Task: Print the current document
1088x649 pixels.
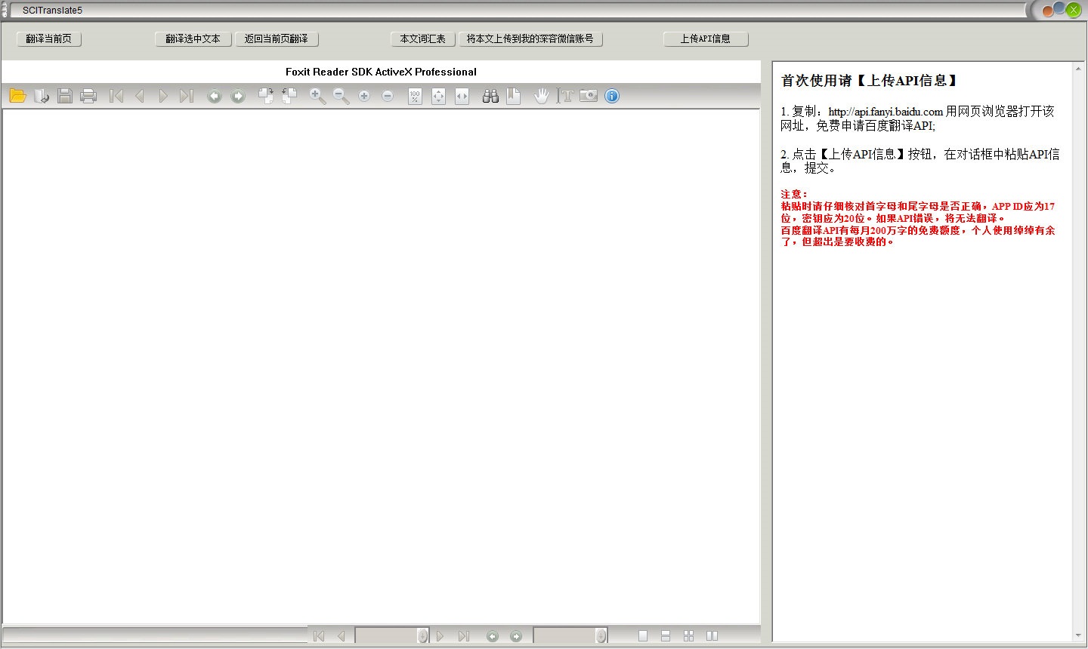Action: [88, 96]
